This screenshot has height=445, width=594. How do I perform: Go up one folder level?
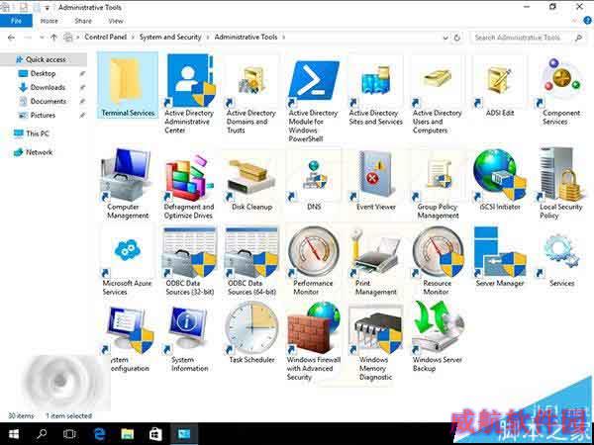pos(53,38)
